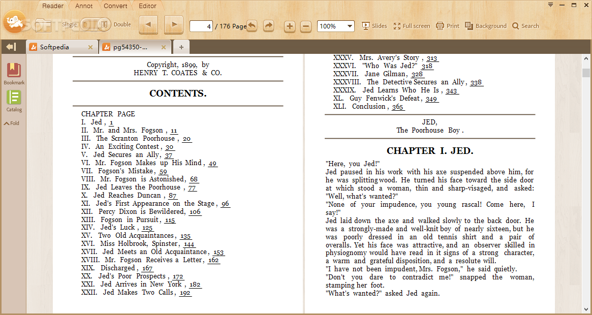The width and height of the screenshot is (592, 315).
Task: Follow page link 338 for The Detective Secures an Ally
Action: click(x=476, y=83)
